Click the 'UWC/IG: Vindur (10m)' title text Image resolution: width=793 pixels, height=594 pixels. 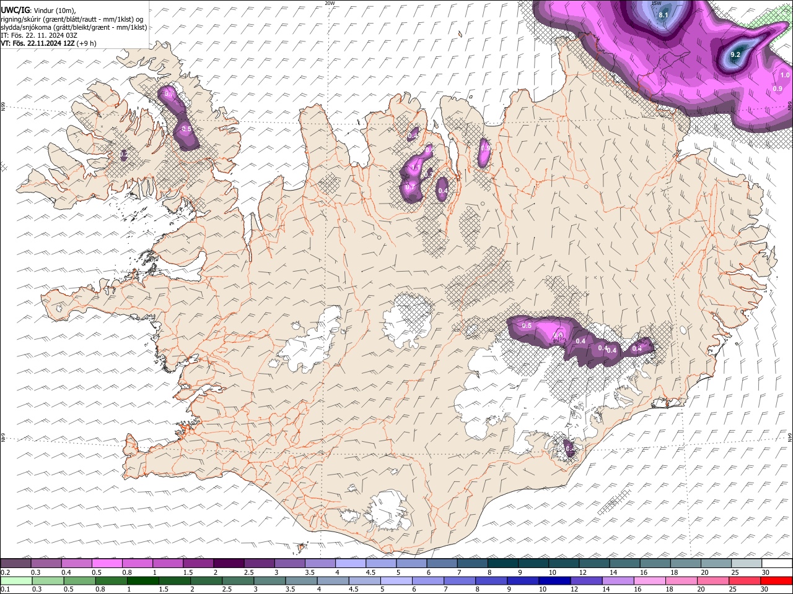pyautogui.click(x=38, y=10)
